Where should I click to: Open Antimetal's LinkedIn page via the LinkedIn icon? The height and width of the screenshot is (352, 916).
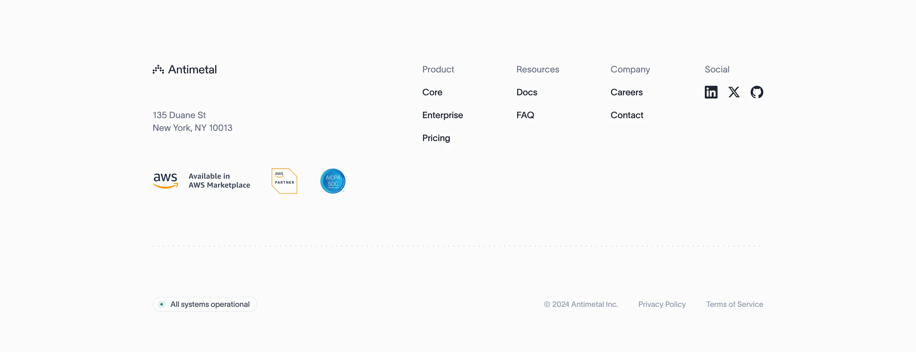(x=711, y=92)
